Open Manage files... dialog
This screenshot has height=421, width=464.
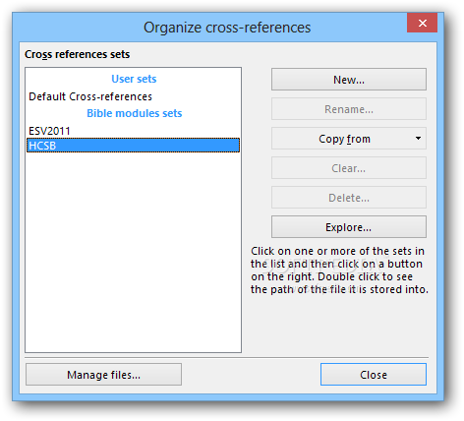[x=103, y=374]
